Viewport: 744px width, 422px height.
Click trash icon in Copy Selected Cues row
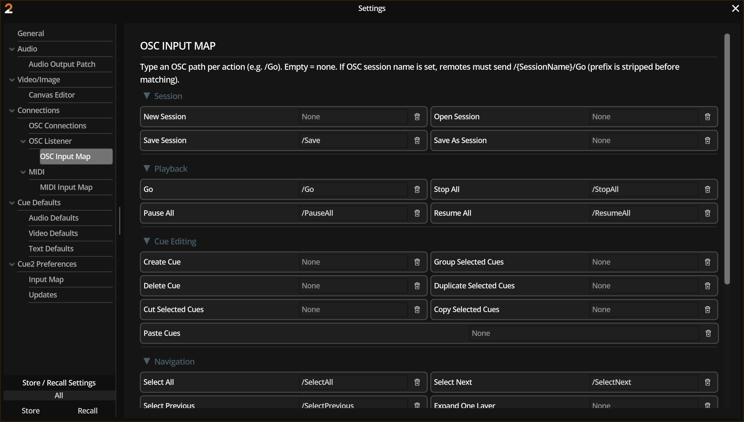click(708, 310)
